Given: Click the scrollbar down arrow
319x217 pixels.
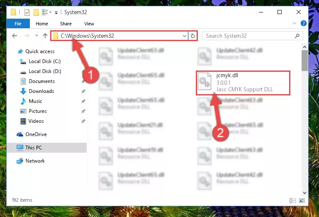Looking at the screenshot, I should 304,193.
